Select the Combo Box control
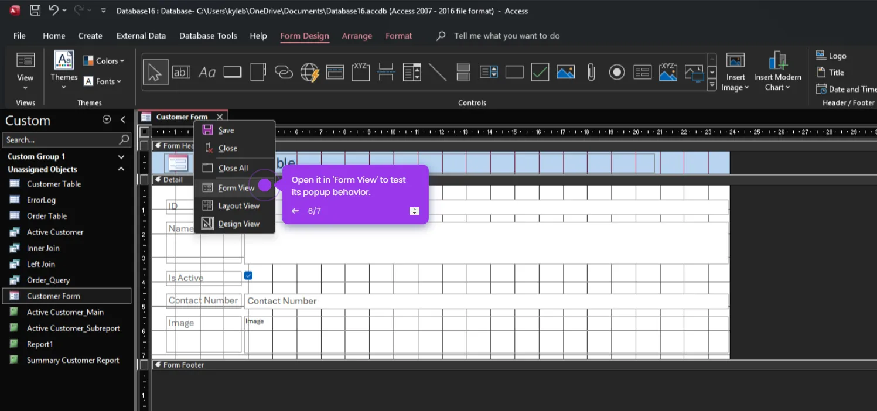The height and width of the screenshot is (411, 877). [412, 72]
